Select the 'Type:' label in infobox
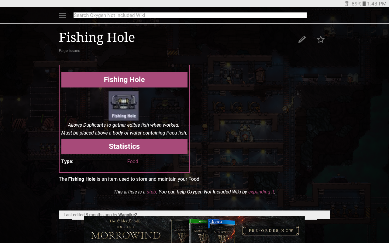This screenshot has height=243, width=389. point(67,162)
